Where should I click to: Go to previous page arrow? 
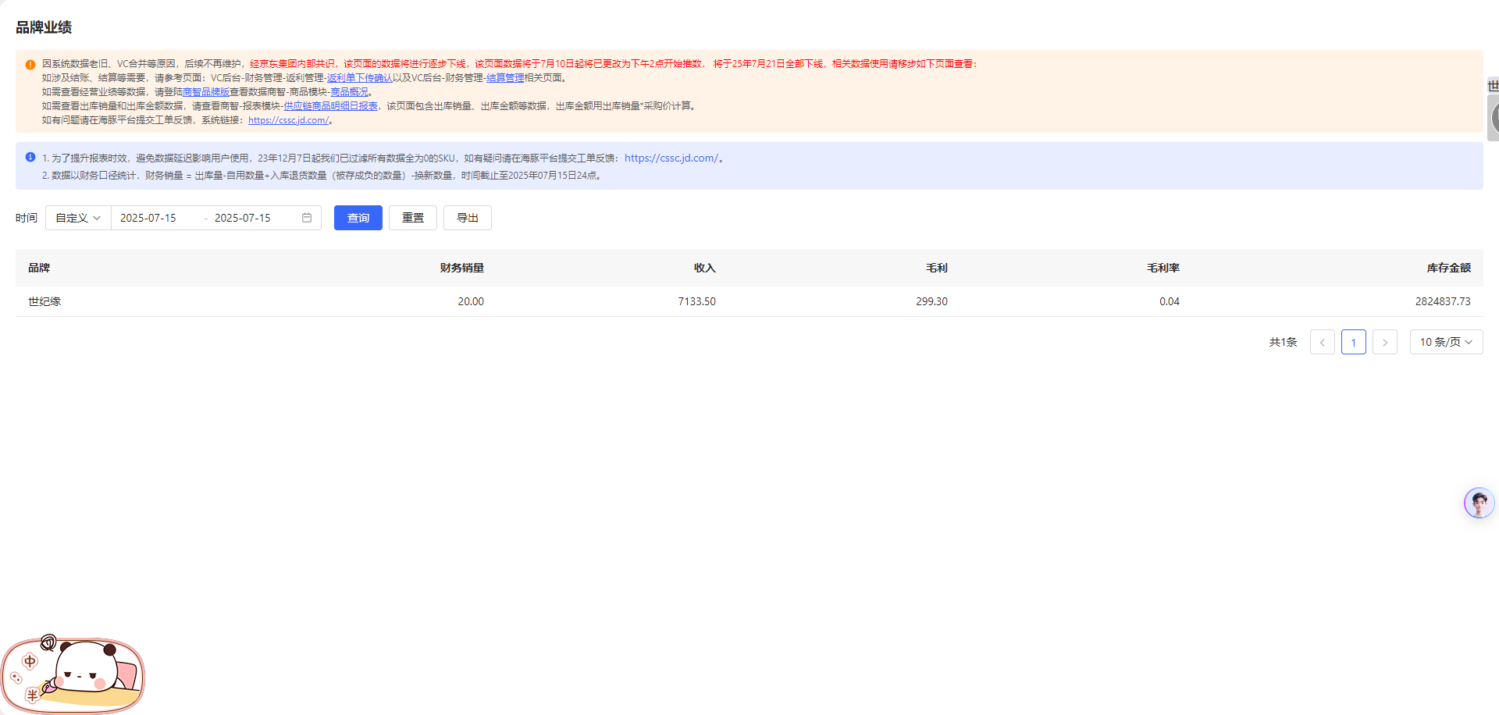(x=1322, y=342)
